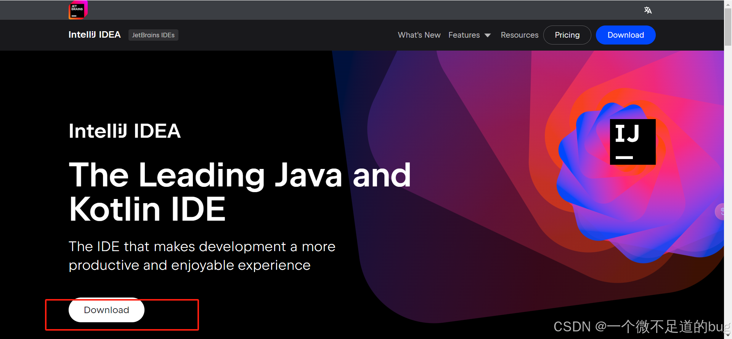
Task: Click the large IntelliJ IDEA hero title
Action: [x=125, y=131]
